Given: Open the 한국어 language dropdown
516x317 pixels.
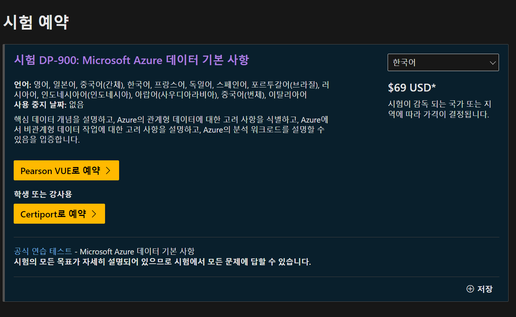Looking at the screenshot, I should [443, 62].
